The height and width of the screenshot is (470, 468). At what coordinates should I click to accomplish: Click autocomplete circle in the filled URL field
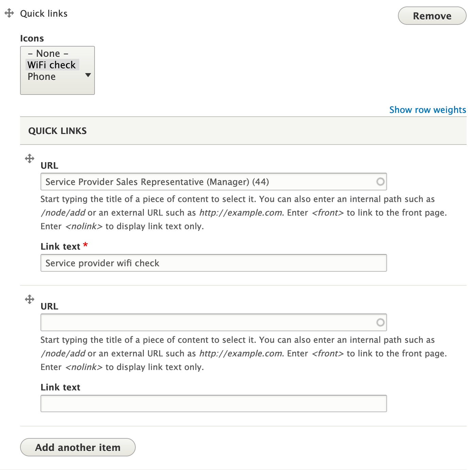click(x=380, y=182)
